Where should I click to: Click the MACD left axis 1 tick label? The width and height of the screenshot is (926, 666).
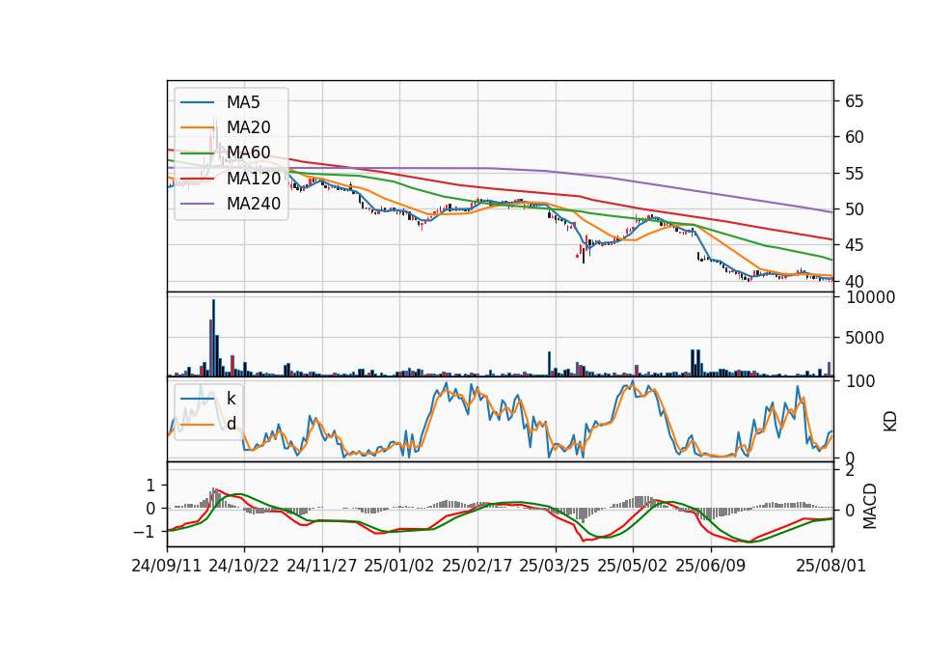(x=150, y=486)
